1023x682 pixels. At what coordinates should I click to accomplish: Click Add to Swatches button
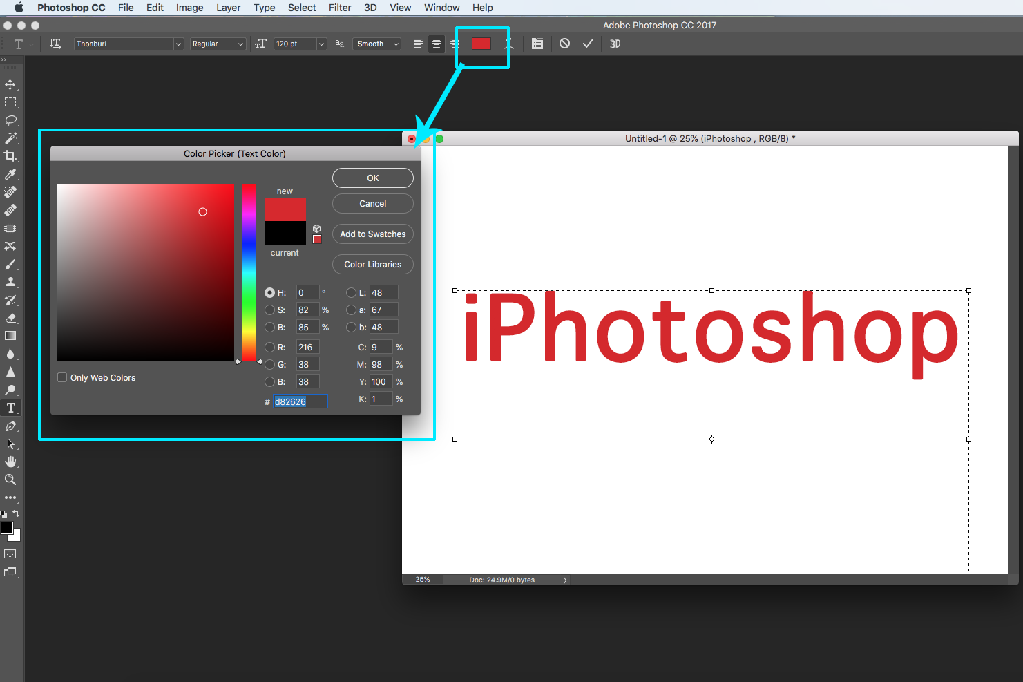373,234
